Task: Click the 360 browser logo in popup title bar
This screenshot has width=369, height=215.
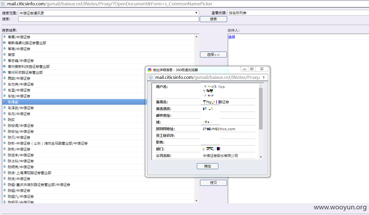Action: point(149,70)
